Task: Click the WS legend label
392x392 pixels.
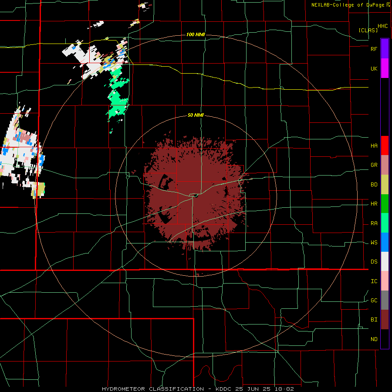Action: pyautogui.click(x=374, y=243)
